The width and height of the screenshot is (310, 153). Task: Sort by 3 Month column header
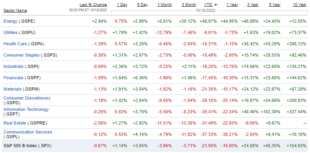pos(189,5)
